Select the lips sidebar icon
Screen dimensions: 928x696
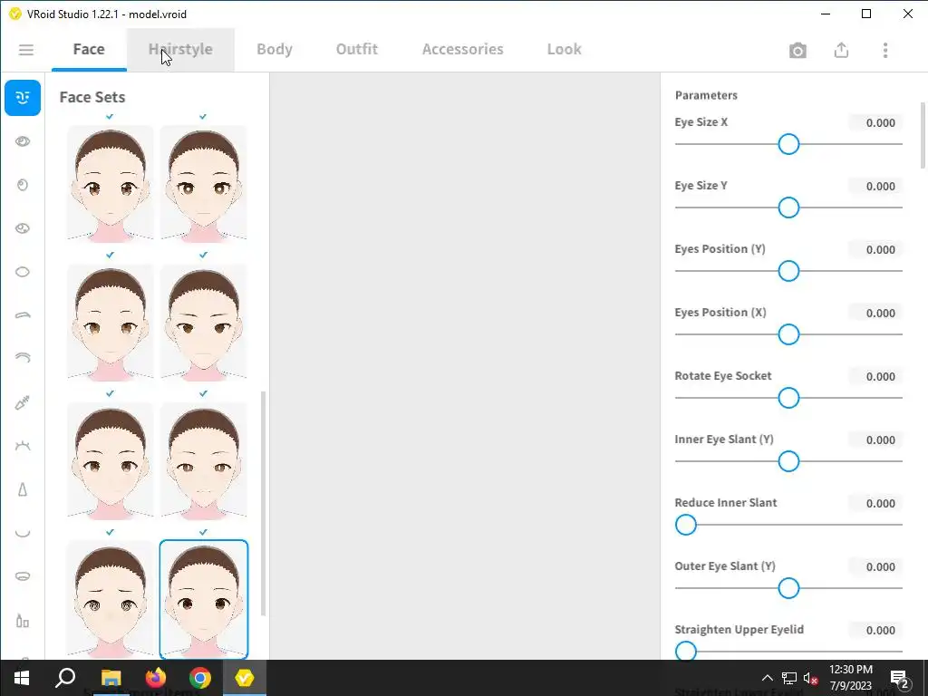coord(23,575)
